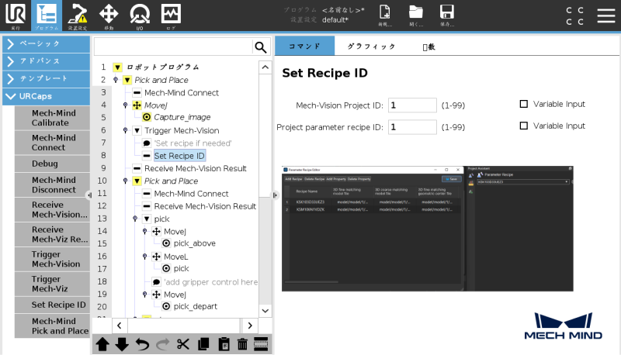Switch to the グラフィック tab
Viewport: 621px width, 355px height.
coord(371,47)
